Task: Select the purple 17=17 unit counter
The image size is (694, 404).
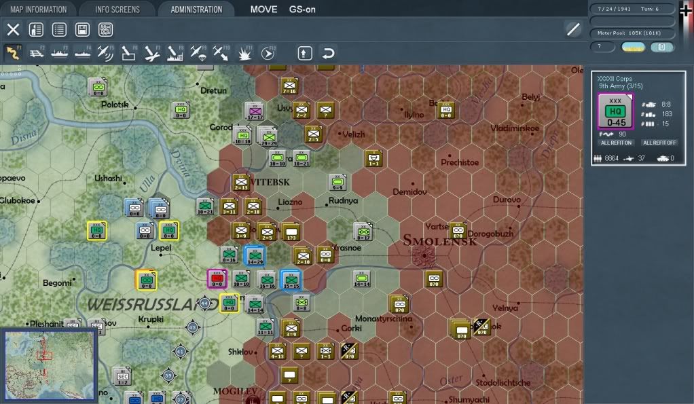Action: 255,112
